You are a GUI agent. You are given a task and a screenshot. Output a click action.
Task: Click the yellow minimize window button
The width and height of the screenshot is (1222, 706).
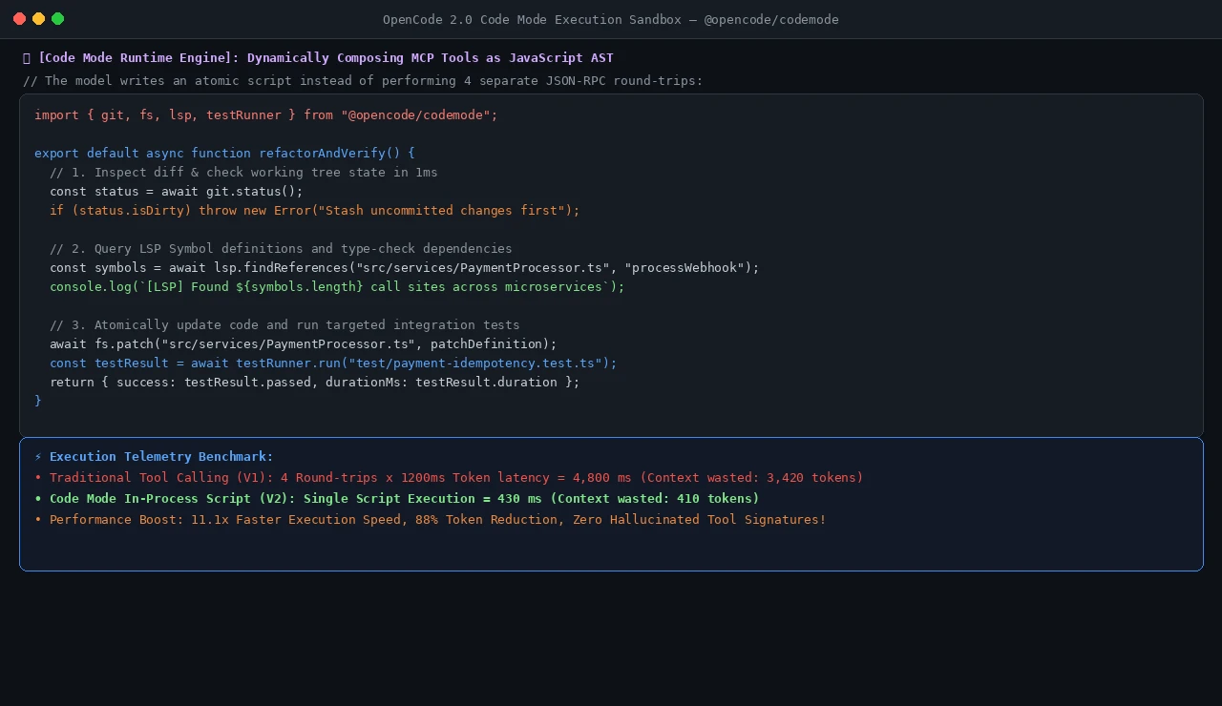(38, 19)
